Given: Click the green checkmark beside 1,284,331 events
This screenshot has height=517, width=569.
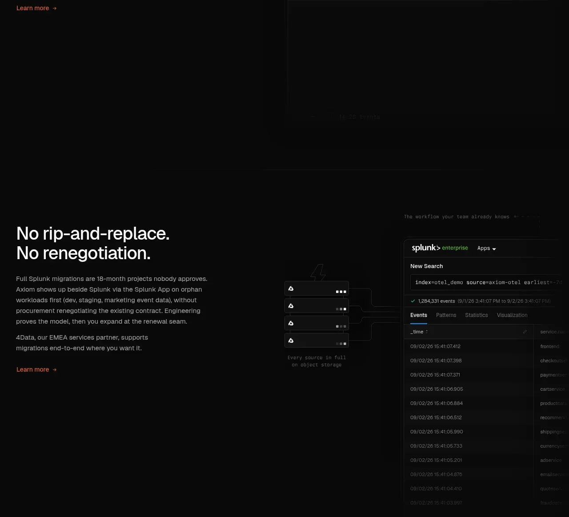Looking at the screenshot, I should click(x=413, y=301).
